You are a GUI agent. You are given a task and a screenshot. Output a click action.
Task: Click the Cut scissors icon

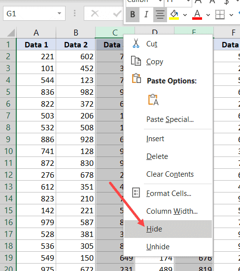[136, 43]
